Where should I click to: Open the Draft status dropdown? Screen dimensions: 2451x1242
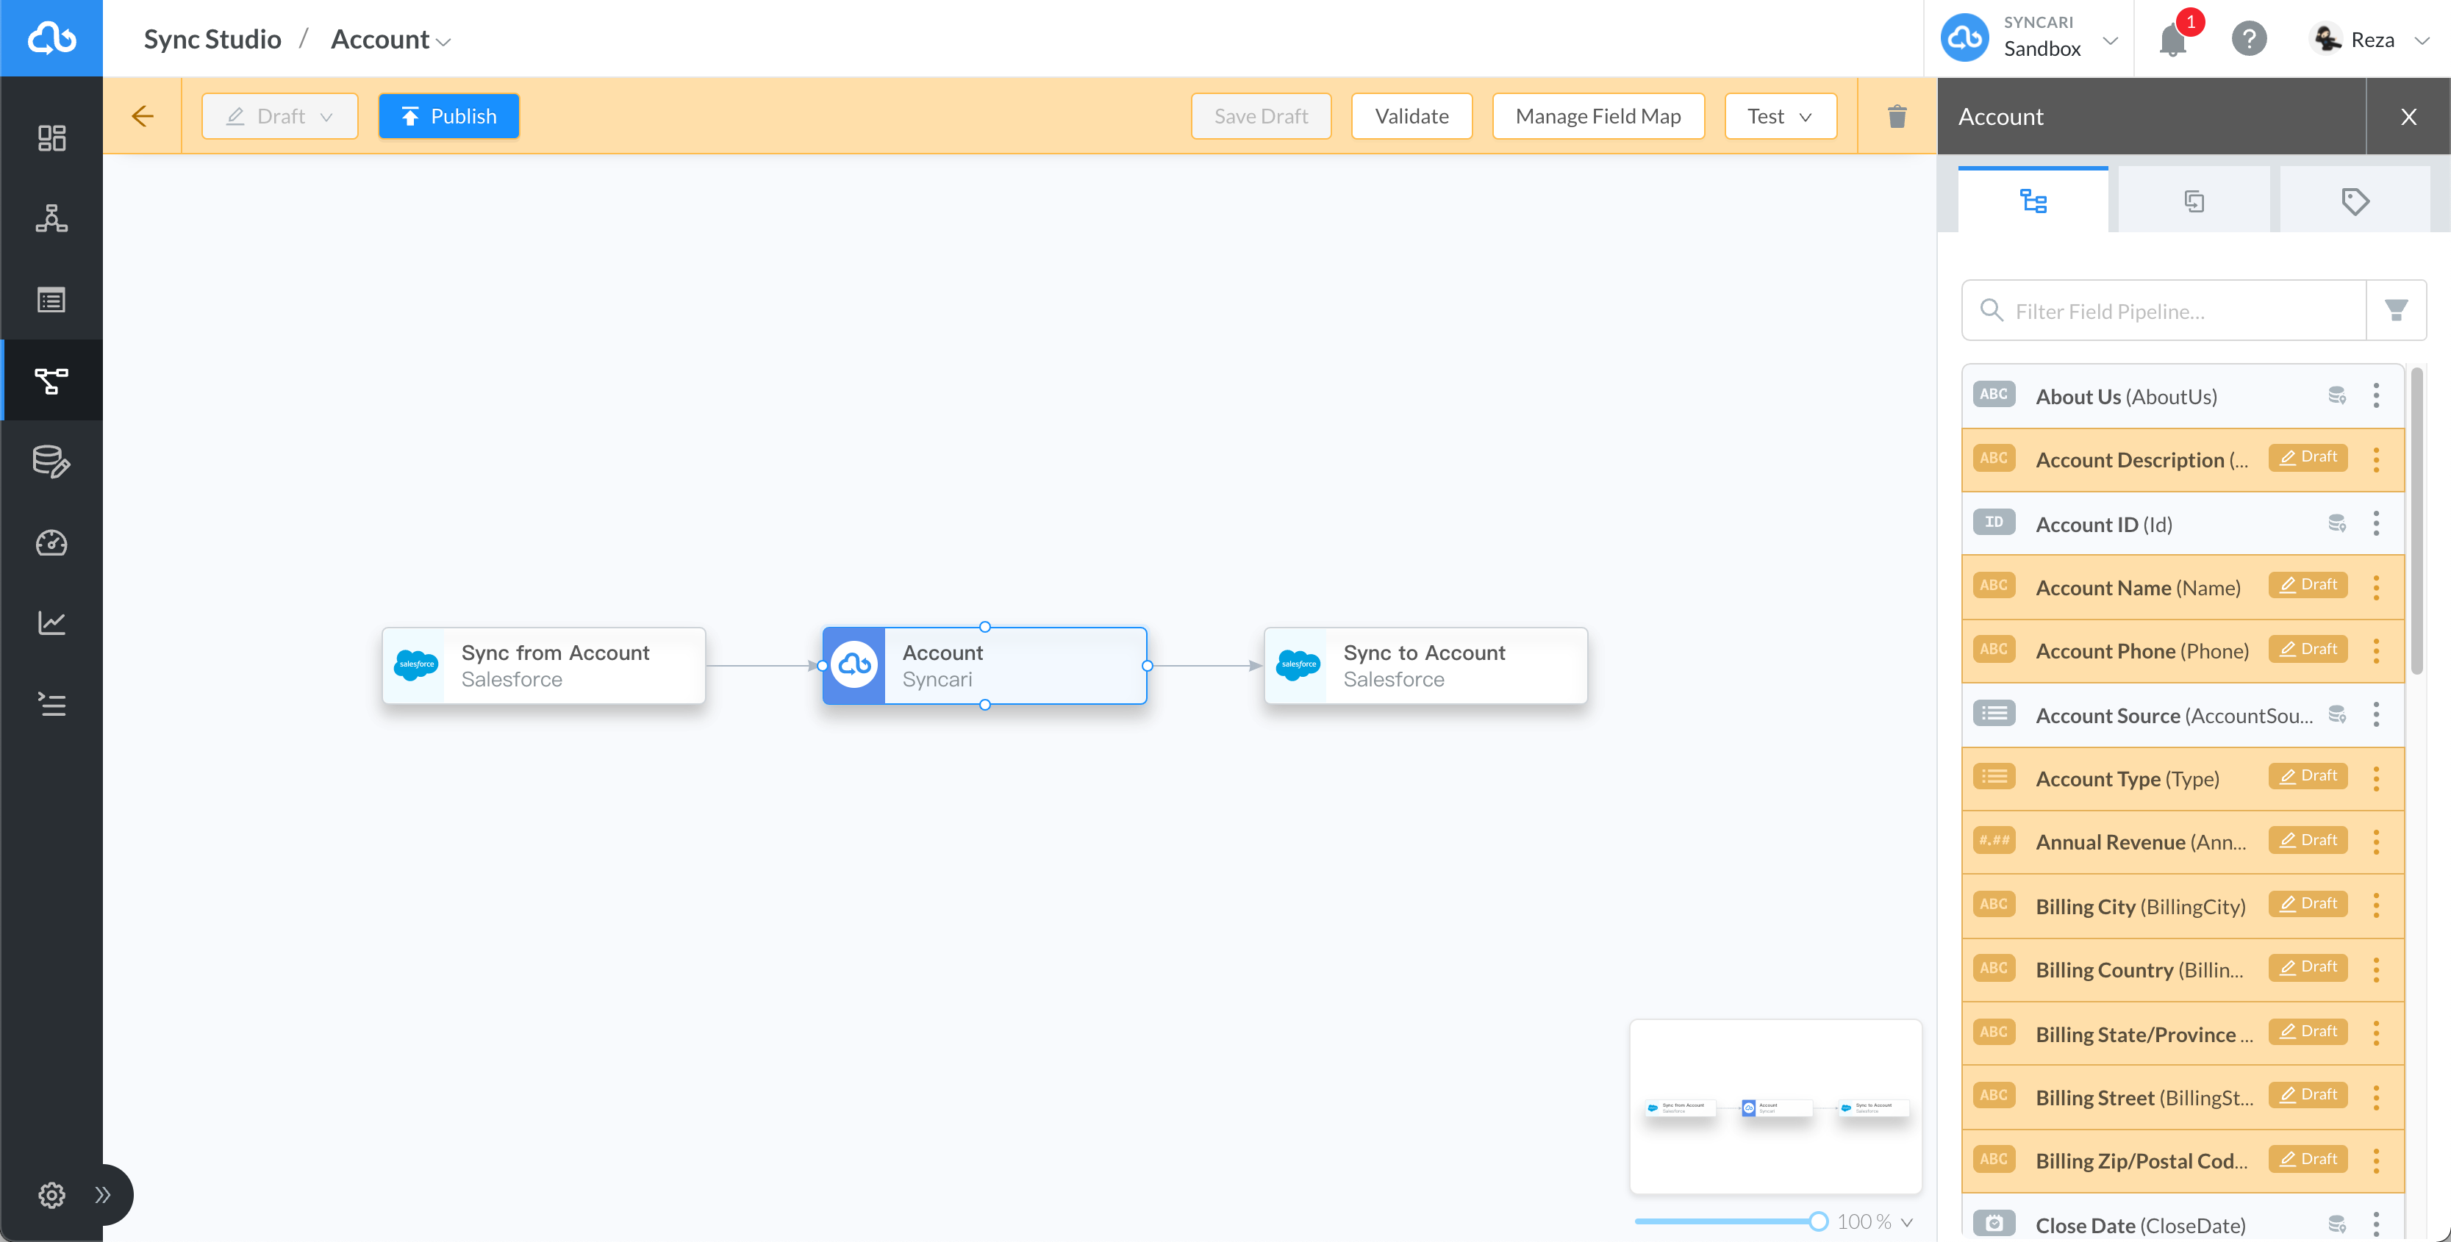pyautogui.click(x=280, y=116)
